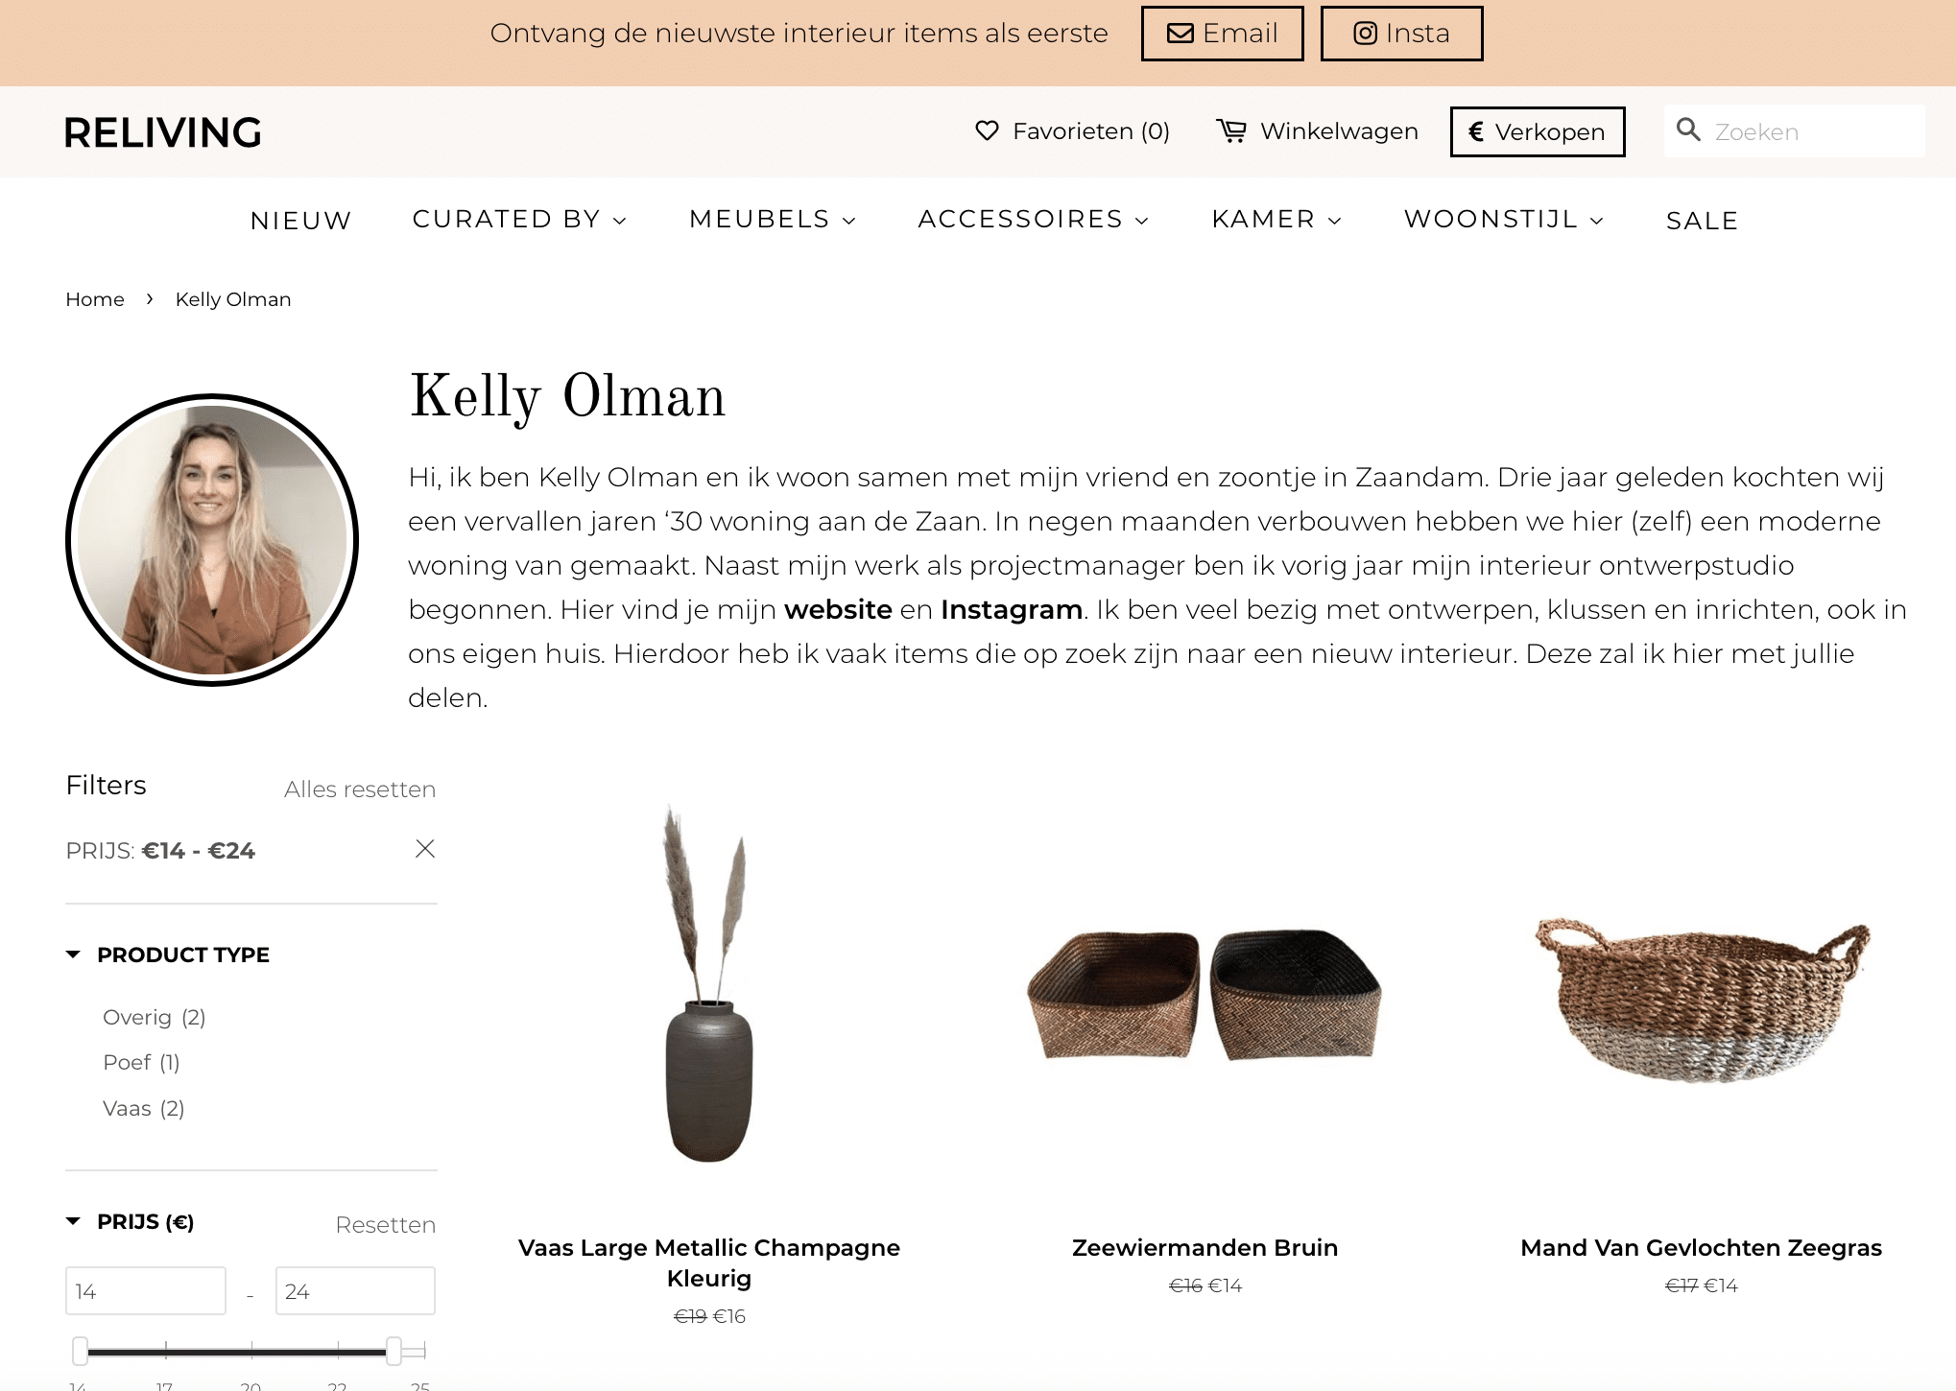Click the right handle of price slider
1956x1391 pixels.
pos(394,1351)
